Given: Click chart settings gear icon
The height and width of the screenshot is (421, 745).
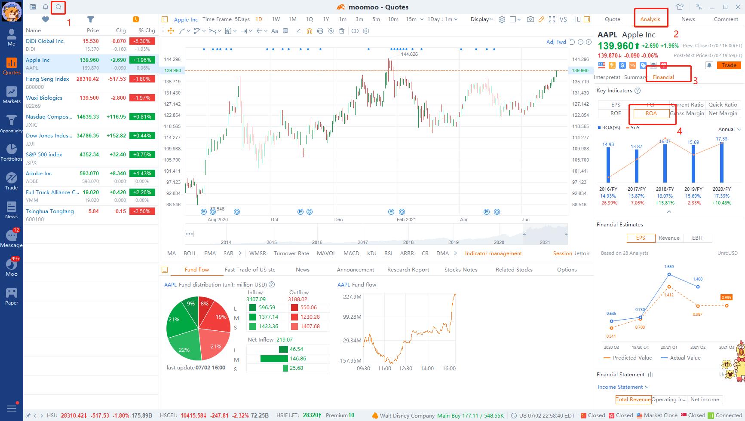Looking at the screenshot, I should click(x=502, y=19).
